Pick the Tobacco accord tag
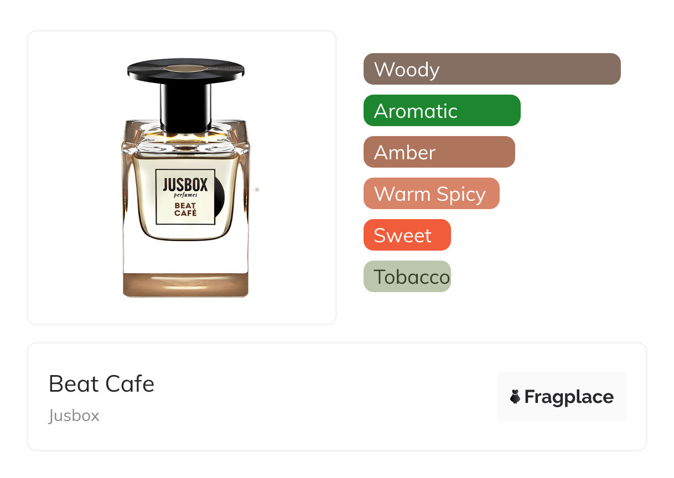674x478 pixels. [407, 277]
